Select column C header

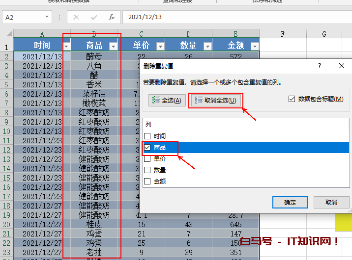tap(141, 34)
